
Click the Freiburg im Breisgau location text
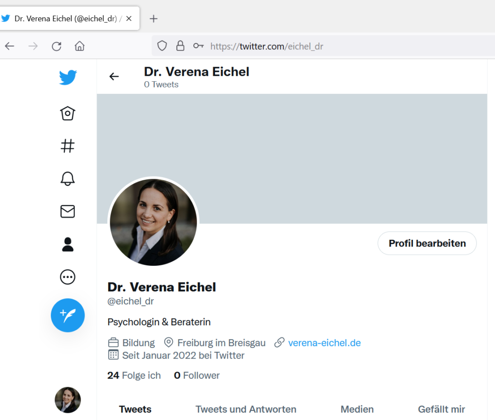[x=221, y=343]
